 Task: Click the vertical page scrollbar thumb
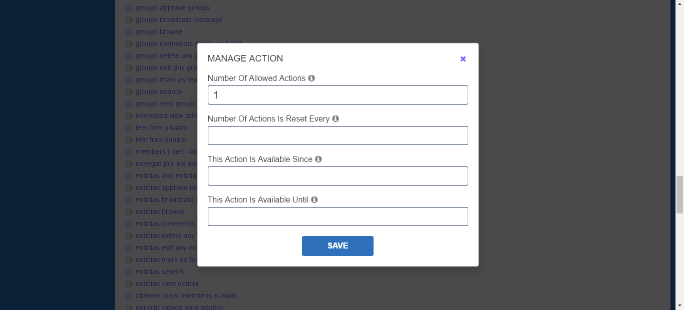[x=679, y=195]
